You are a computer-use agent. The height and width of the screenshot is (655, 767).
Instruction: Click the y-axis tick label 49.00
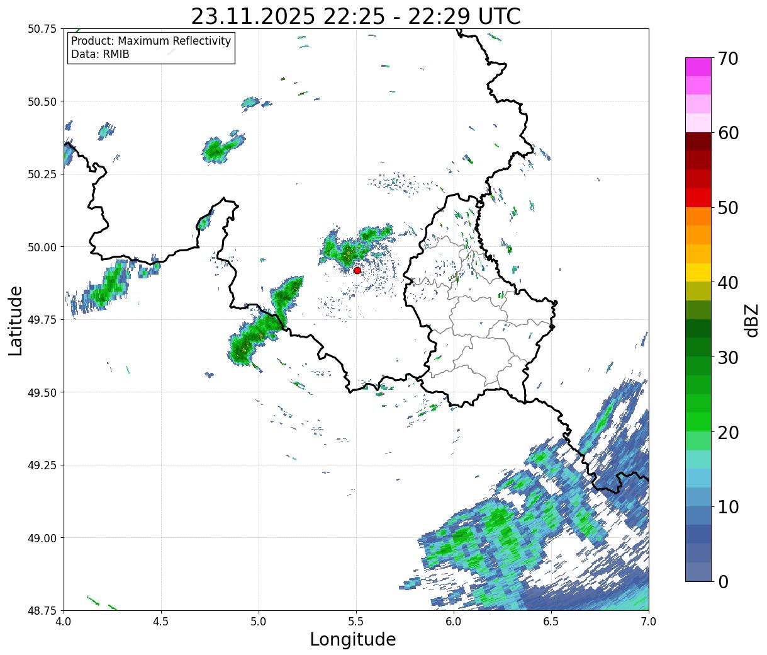click(x=42, y=538)
